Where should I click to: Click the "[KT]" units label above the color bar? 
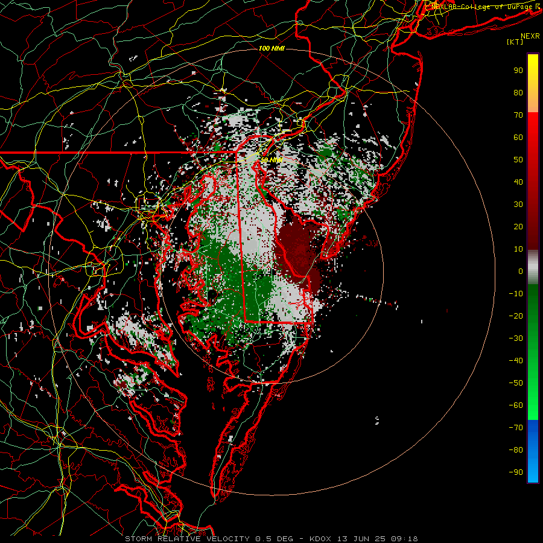pos(515,42)
